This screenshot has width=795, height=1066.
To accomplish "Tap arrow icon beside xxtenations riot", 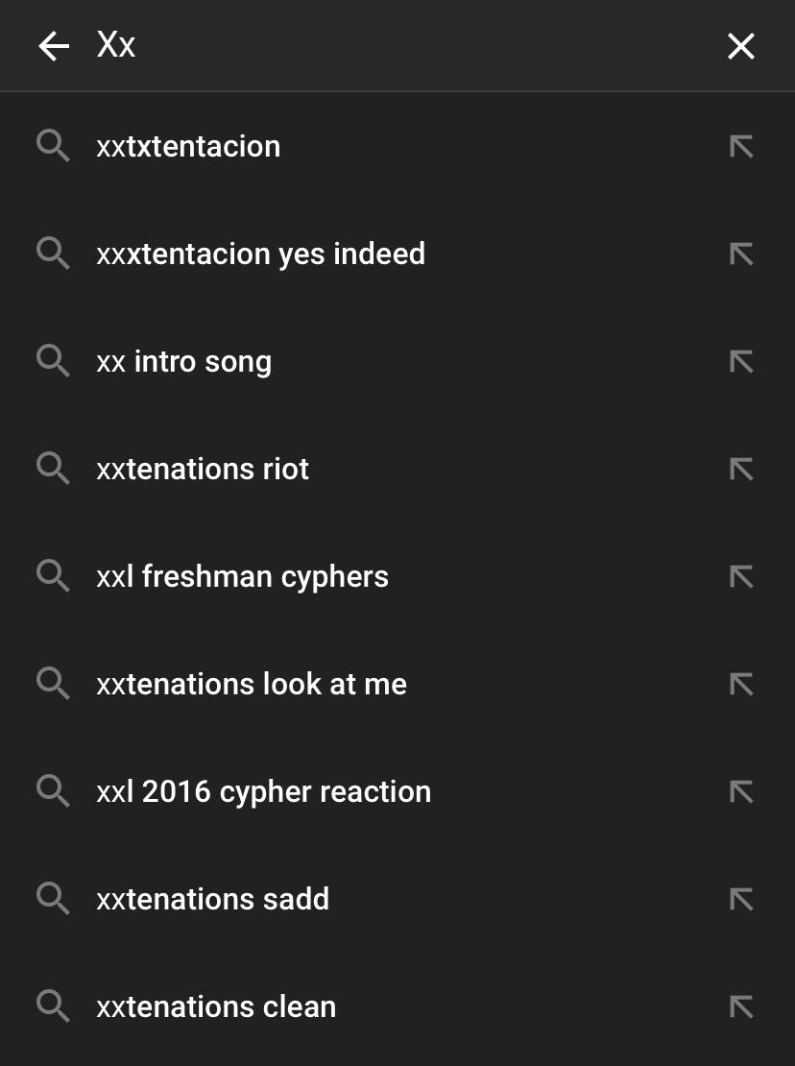I will (x=740, y=470).
